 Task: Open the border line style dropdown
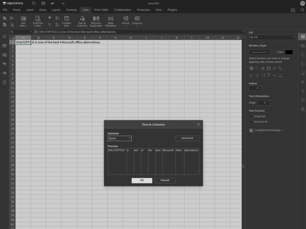(260, 52)
